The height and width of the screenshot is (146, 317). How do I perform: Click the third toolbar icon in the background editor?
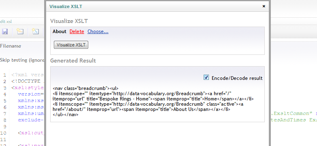[x=35, y=31]
